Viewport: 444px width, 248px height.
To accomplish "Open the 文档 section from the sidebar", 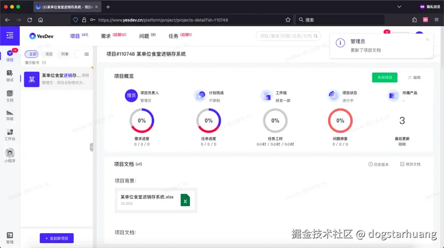I will coord(10,96).
